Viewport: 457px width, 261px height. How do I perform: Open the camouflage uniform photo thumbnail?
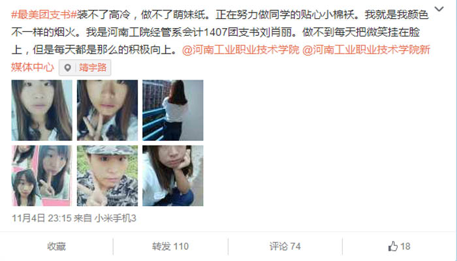coord(107,176)
